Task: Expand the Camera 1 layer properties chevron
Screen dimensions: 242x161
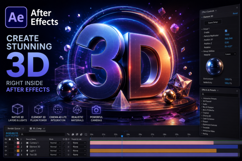Action: [15, 143]
